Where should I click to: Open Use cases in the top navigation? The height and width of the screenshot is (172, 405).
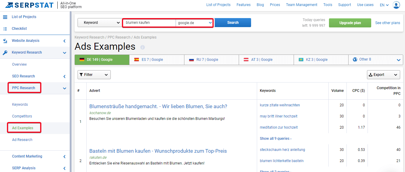tap(365, 5)
